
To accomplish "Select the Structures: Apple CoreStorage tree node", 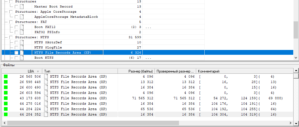I will pyautogui.click(x=46, y=12).
